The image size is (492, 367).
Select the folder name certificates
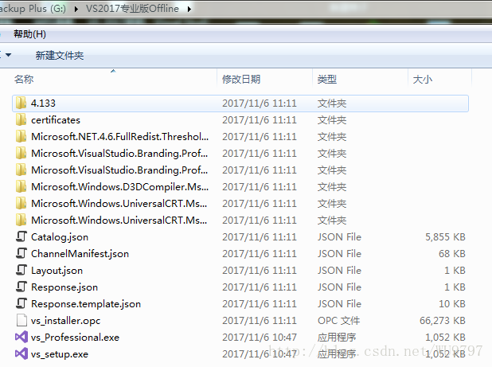[x=56, y=120]
